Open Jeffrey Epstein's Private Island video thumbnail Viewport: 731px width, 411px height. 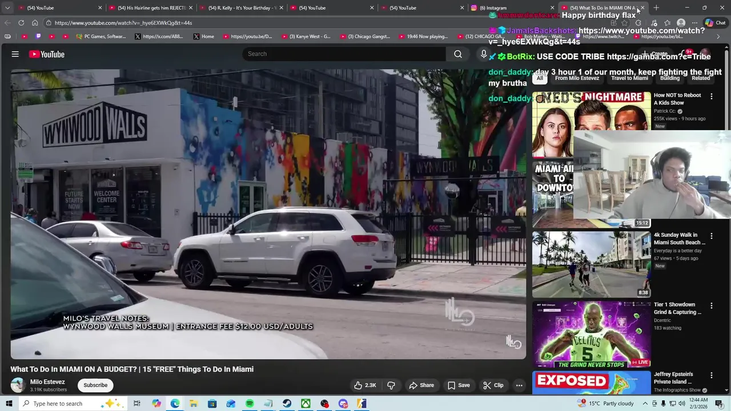click(x=591, y=382)
